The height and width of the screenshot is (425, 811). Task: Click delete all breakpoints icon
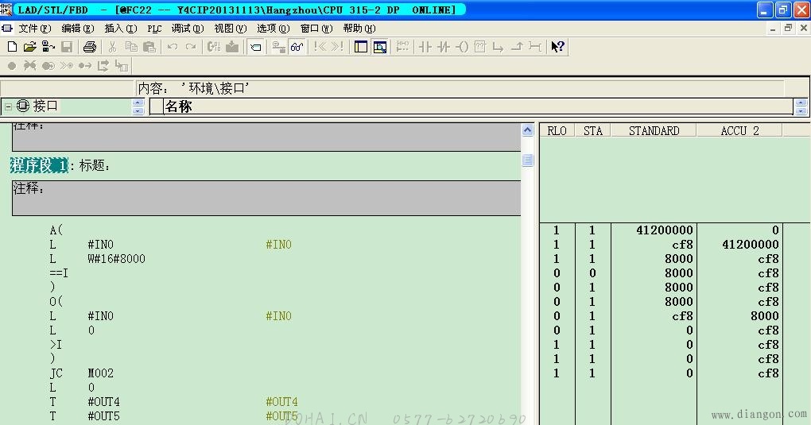coord(29,66)
